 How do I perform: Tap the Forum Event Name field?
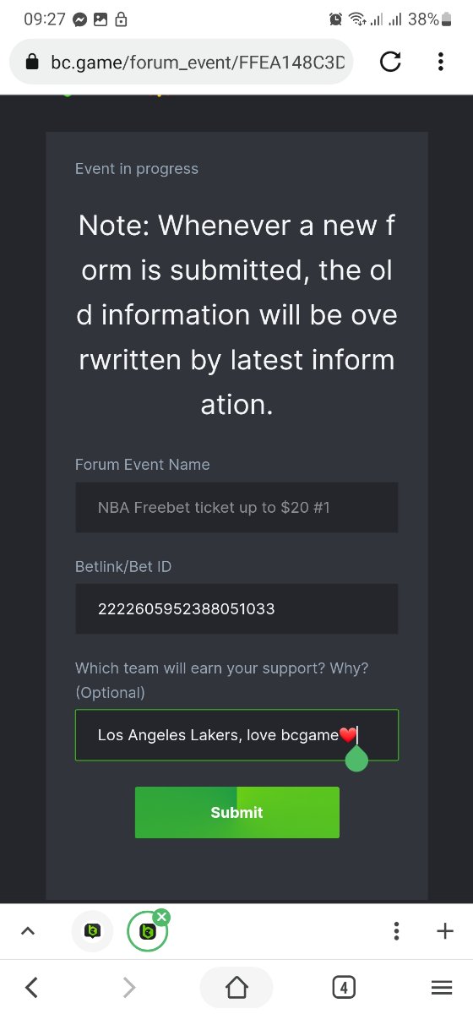tap(236, 507)
